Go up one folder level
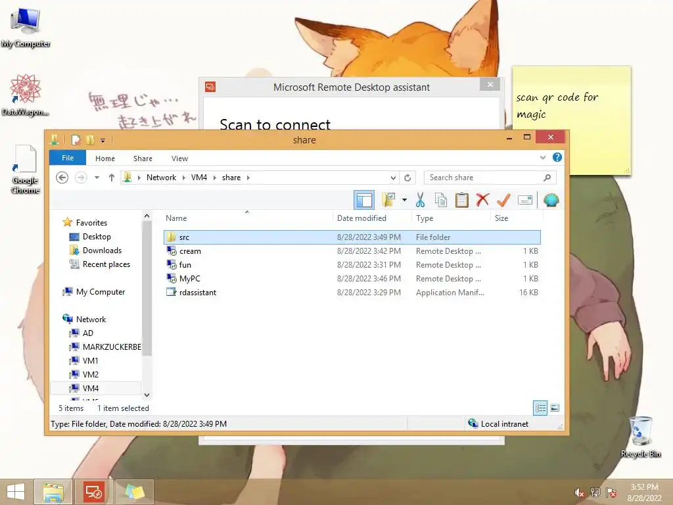 112,178
